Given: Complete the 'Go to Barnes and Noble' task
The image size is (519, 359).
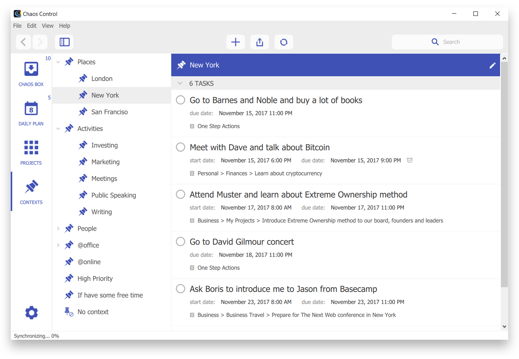Looking at the screenshot, I should 180,100.
